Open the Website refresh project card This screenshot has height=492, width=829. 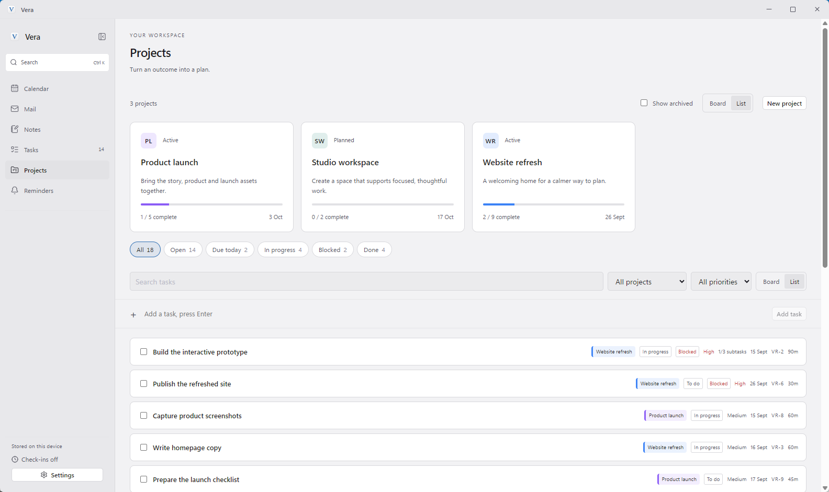pos(554,177)
